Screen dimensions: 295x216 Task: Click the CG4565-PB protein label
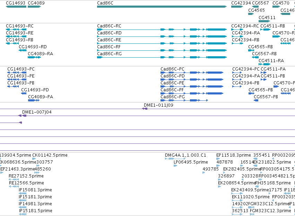point(261,90)
